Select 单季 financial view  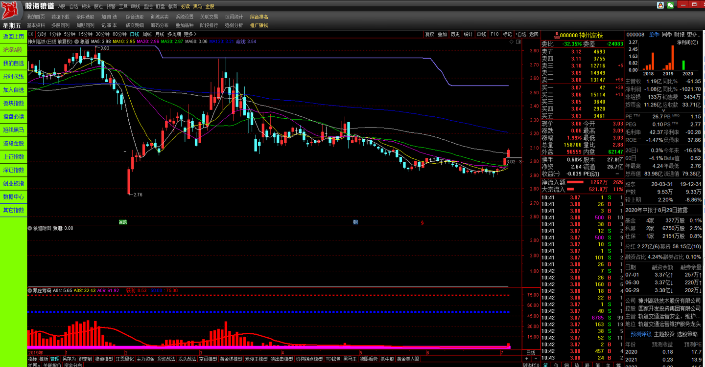[654, 35]
